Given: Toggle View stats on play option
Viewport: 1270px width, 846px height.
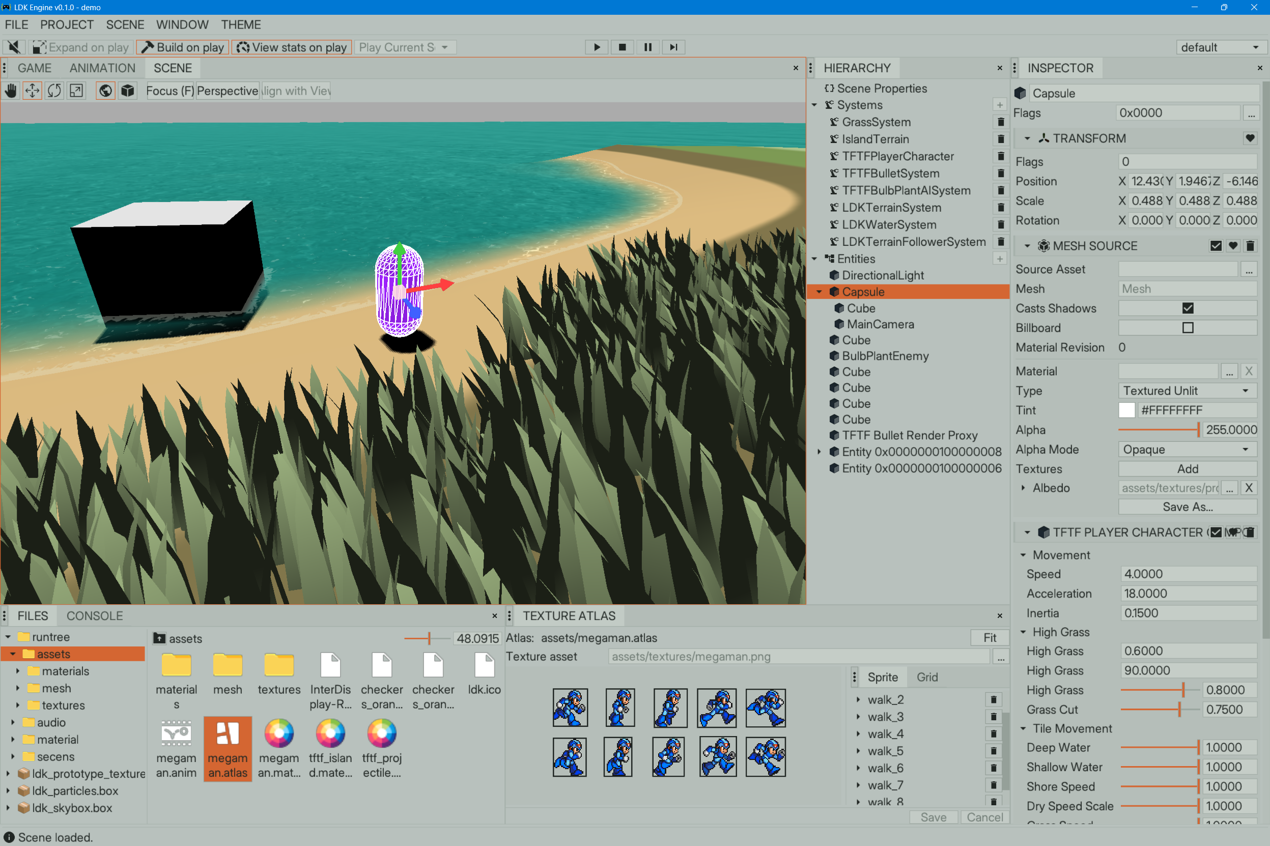Looking at the screenshot, I should click(292, 47).
